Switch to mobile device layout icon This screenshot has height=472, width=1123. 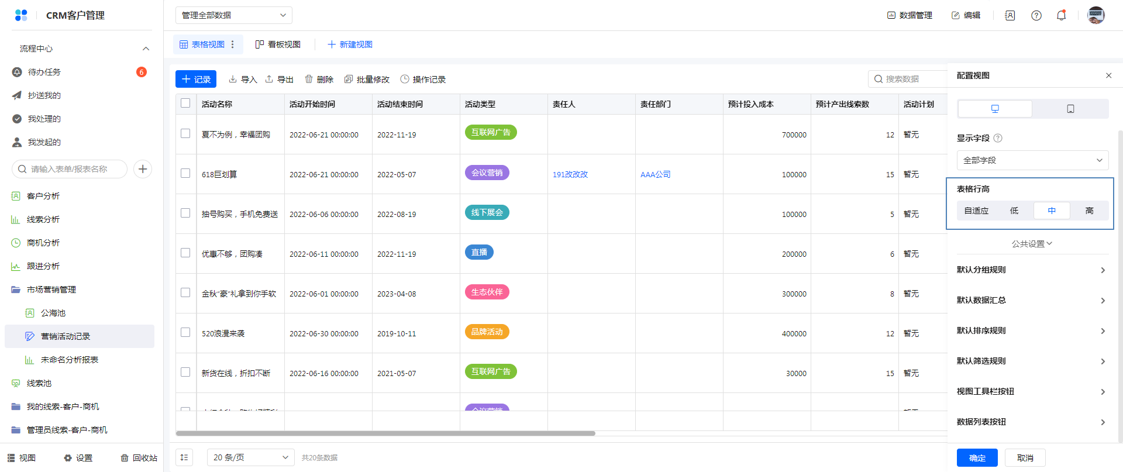point(1070,109)
